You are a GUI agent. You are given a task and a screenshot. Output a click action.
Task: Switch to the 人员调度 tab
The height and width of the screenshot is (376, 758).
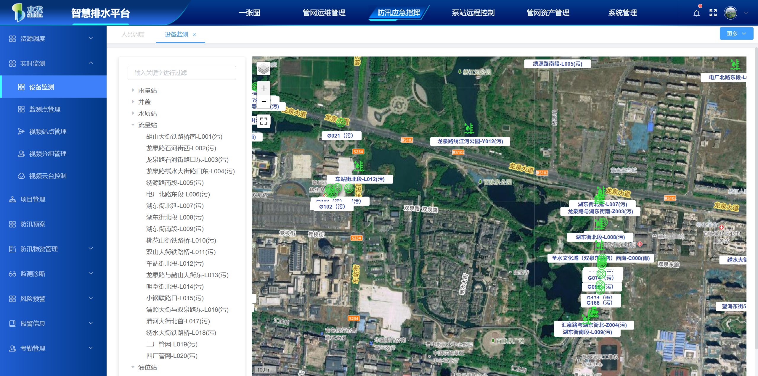(x=133, y=35)
